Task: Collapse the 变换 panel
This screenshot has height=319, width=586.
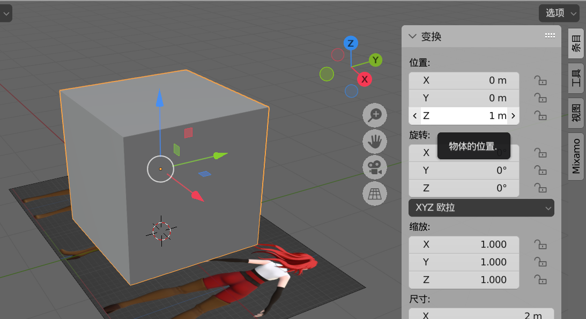Action: [412, 36]
